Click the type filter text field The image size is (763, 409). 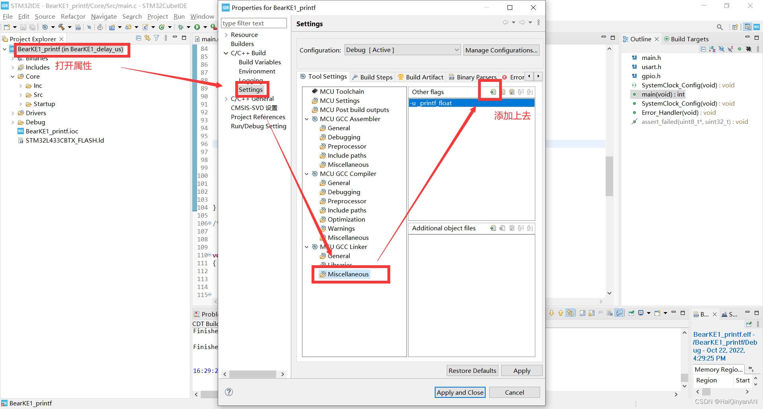[254, 23]
